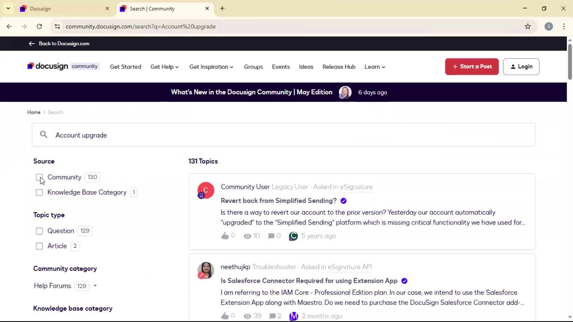The image size is (573, 322).
Task: Click the Community User name
Action: coord(245,187)
